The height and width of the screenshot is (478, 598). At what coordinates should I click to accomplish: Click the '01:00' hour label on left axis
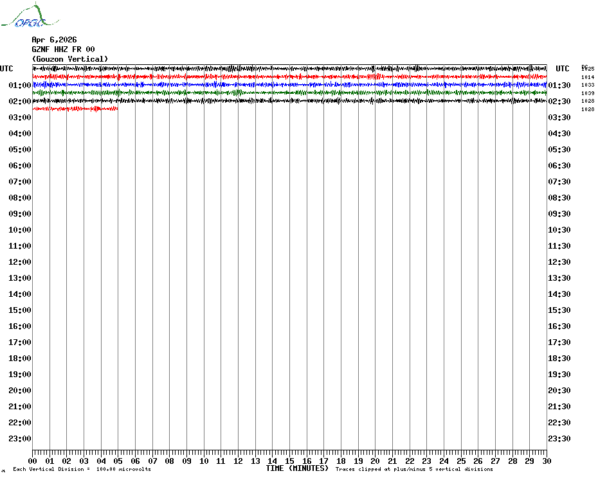[20, 85]
